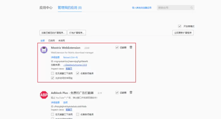The image size is (221, 119).
Task: Open Moxtrix 背景页 inspect view link
Action: (69, 68)
